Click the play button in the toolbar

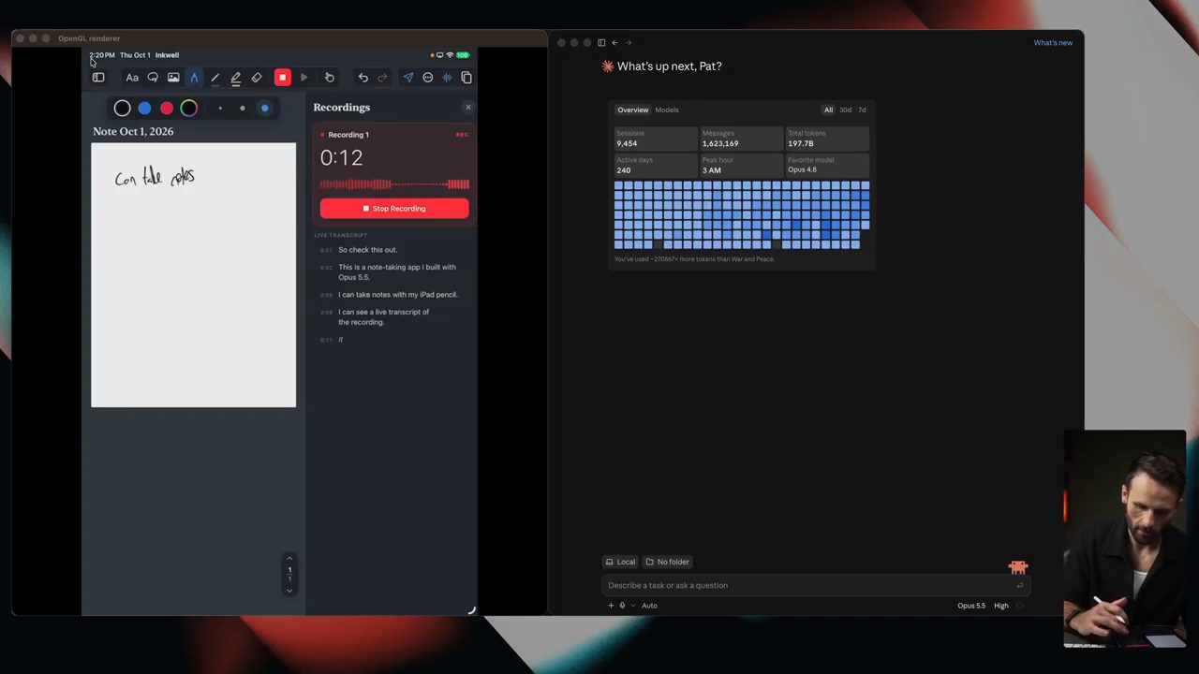coord(304,78)
